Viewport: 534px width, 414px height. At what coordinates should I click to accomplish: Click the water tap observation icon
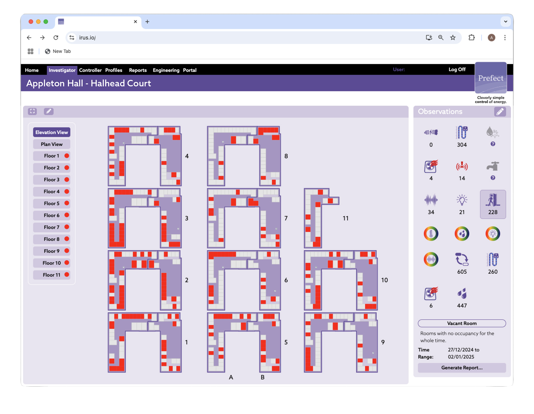[x=493, y=166]
